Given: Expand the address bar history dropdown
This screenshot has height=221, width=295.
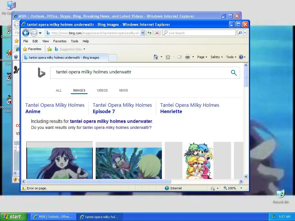Looking at the screenshot, I should (143, 33).
